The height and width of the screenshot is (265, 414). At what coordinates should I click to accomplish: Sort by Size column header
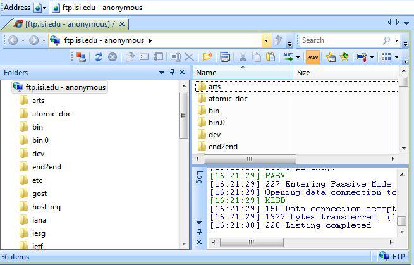pos(343,73)
